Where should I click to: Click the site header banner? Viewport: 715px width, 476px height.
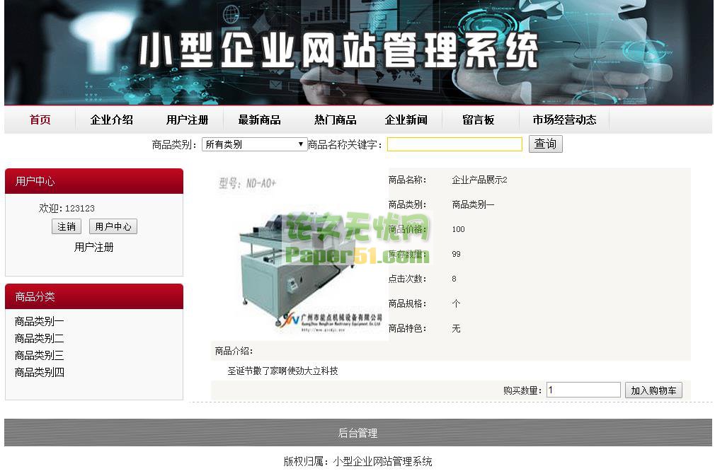click(x=358, y=52)
